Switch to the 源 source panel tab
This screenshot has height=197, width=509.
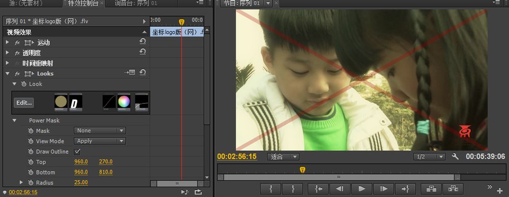tap(26, 3)
